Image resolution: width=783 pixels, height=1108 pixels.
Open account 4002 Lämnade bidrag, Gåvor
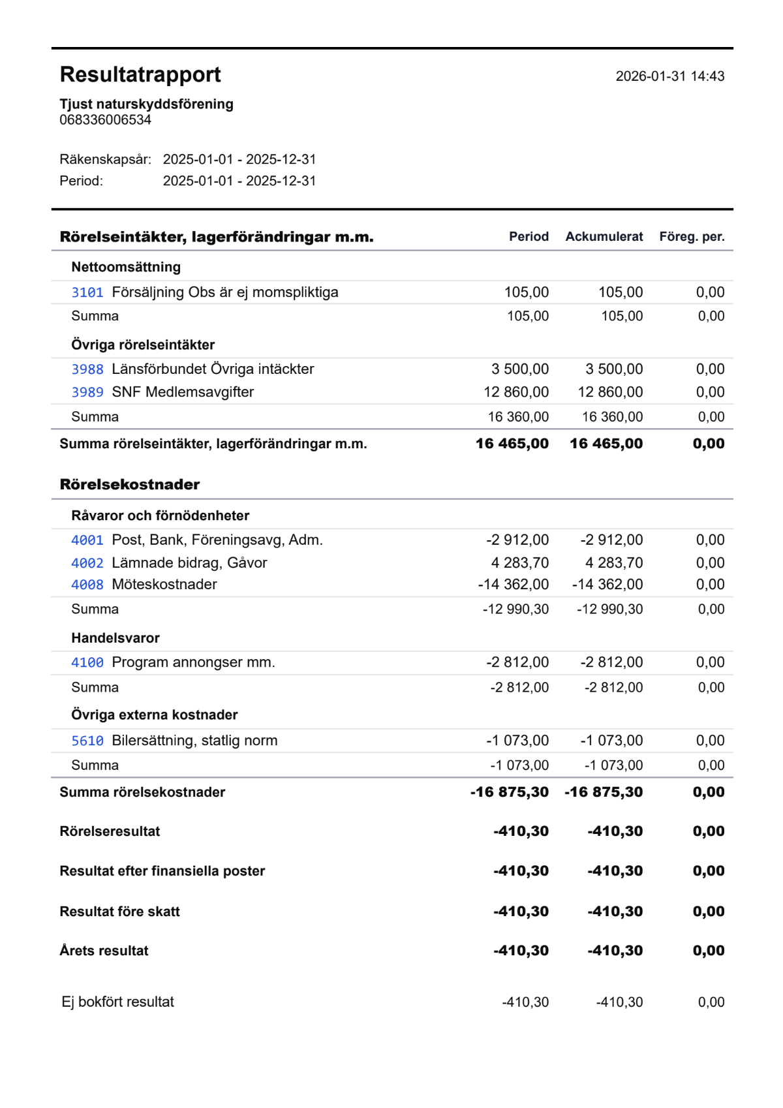tap(87, 563)
